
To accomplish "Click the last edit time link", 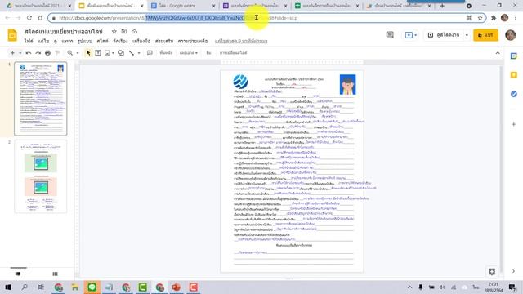I will click(241, 41).
